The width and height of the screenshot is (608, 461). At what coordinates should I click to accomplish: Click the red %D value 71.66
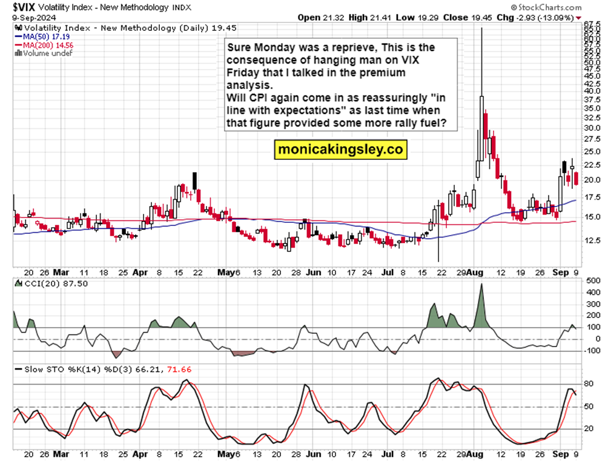point(179,370)
